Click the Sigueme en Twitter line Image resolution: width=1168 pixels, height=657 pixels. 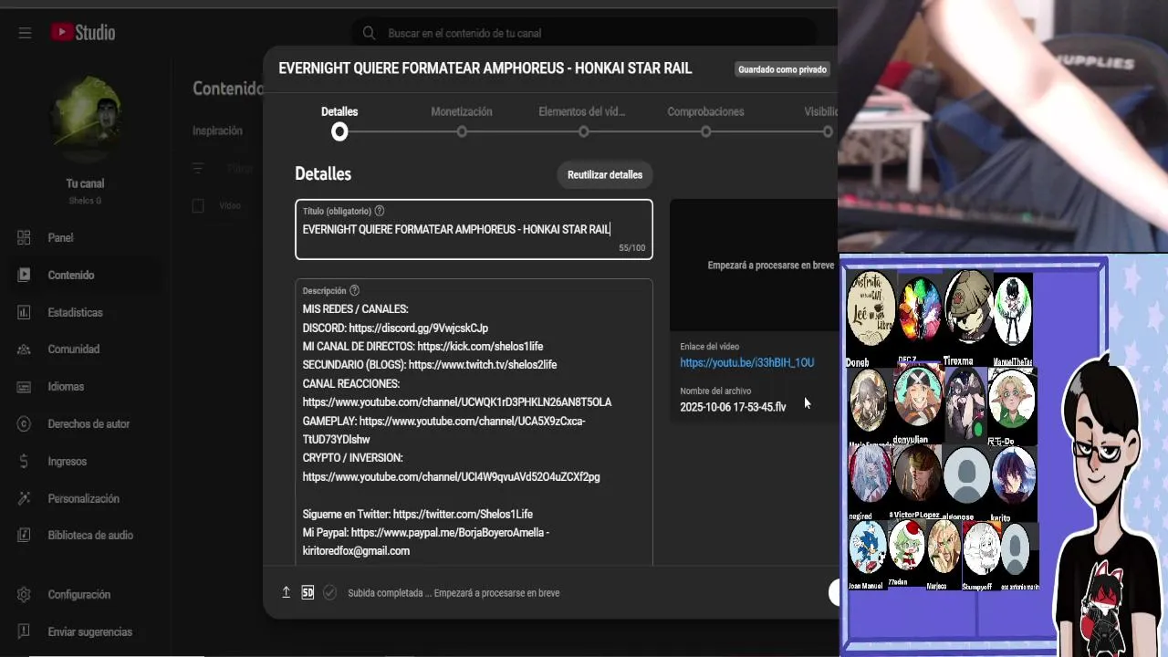coord(417,514)
